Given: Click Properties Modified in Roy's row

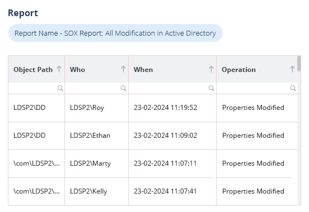Looking at the screenshot, I should click(253, 108).
